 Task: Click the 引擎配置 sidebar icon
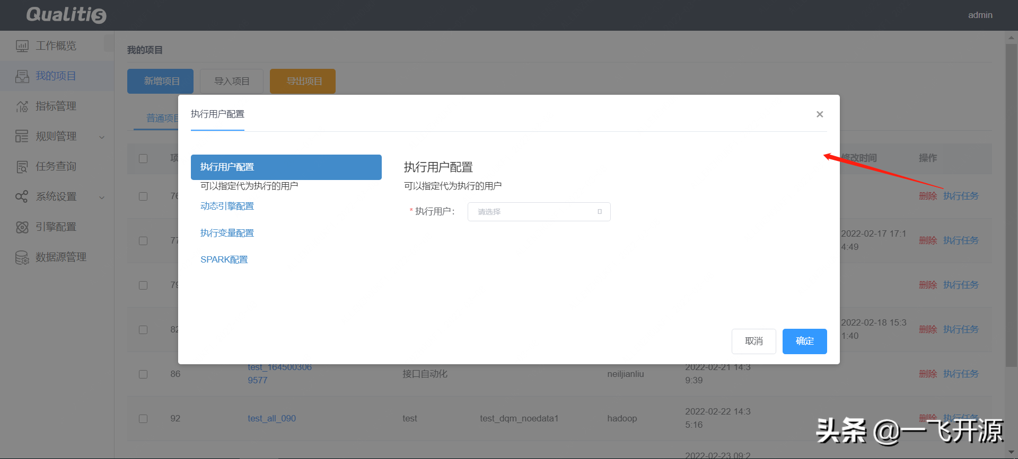pyautogui.click(x=22, y=227)
